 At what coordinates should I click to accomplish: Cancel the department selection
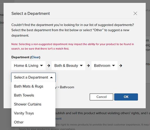(101, 97)
